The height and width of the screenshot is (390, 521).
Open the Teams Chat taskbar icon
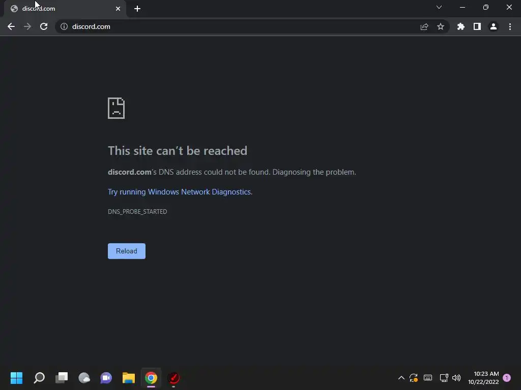point(106,378)
